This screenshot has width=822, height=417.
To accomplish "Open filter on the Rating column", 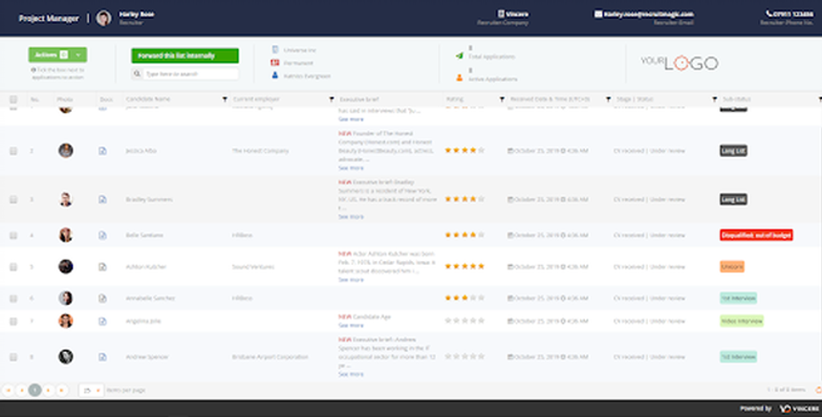I will (x=501, y=99).
